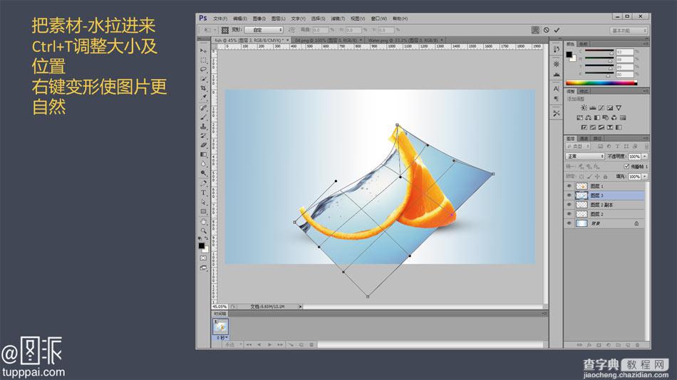The image size is (677, 380).
Task: Change screen mode icon in toolbox
Action: [203, 268]
